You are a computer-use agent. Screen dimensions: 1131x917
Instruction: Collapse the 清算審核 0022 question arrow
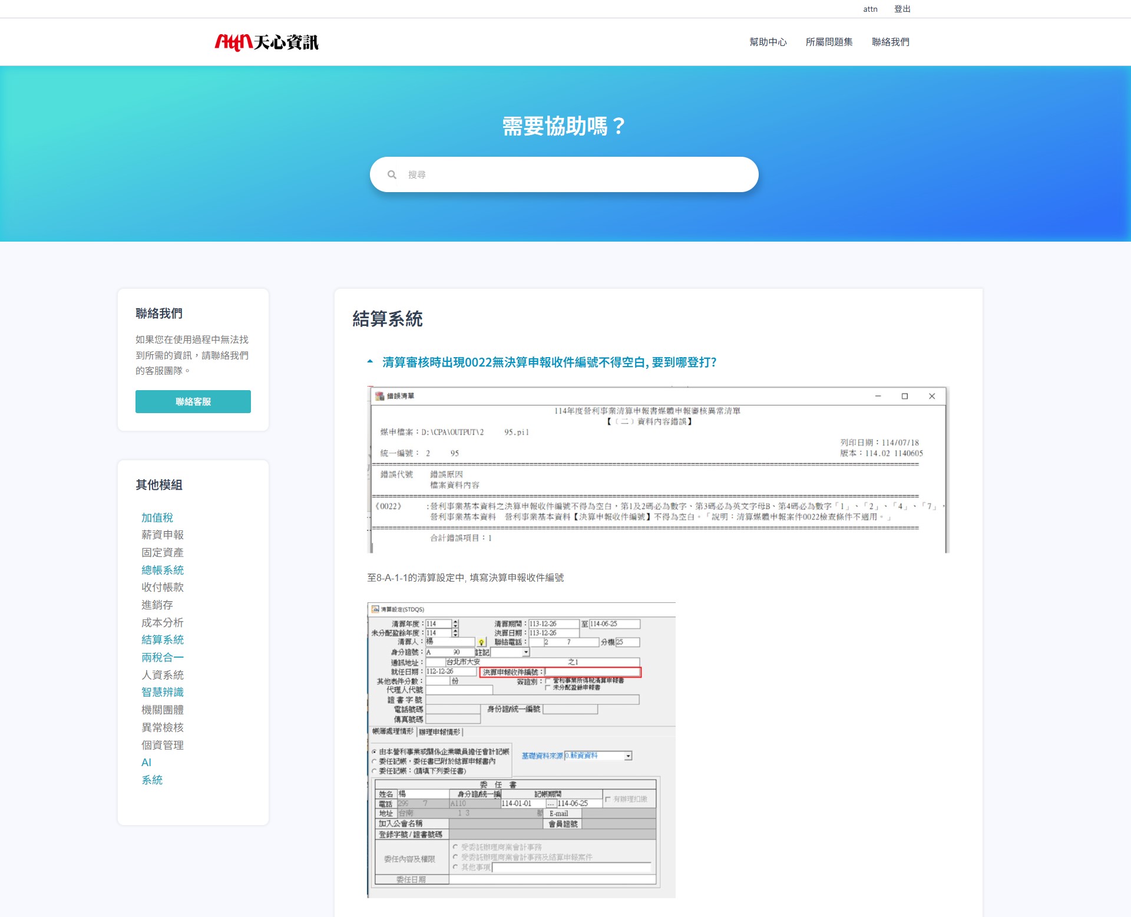[x=370, y=362]
